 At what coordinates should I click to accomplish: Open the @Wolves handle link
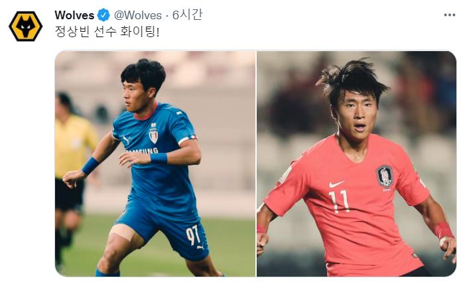[138, 15]
